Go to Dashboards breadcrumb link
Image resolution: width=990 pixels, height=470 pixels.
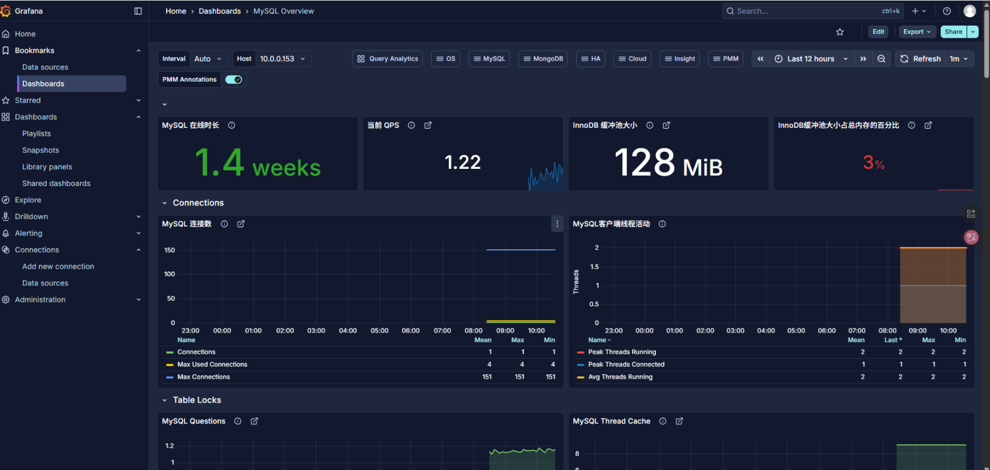click(x=220, y=11)
